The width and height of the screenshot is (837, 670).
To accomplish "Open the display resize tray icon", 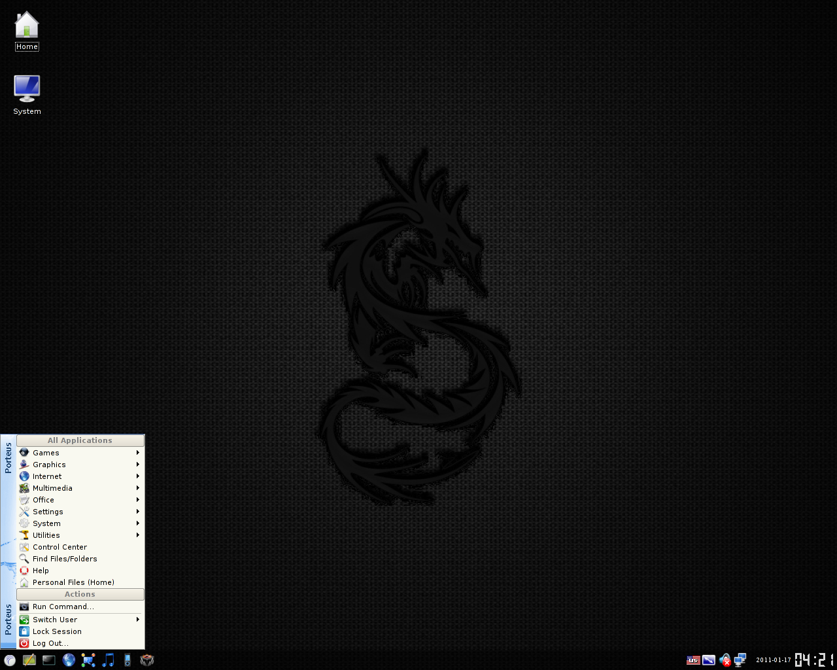I will (x=709, y=660).
